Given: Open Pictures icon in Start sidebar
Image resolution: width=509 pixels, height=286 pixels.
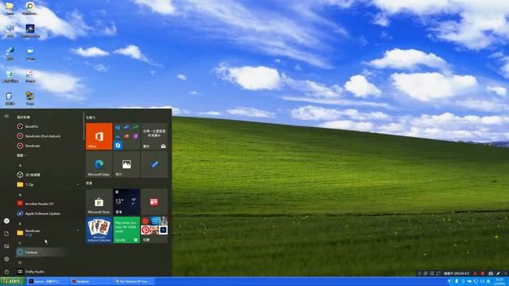Looking at the screenshot, I should [6, 246].
